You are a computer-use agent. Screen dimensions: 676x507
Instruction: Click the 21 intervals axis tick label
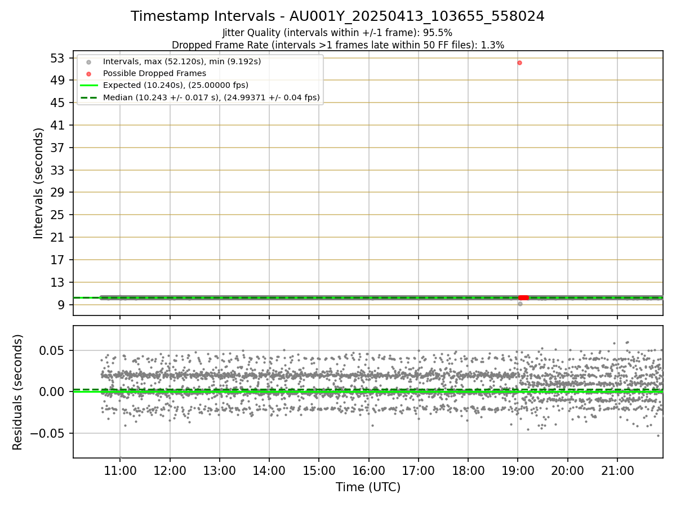coord(59,238)
